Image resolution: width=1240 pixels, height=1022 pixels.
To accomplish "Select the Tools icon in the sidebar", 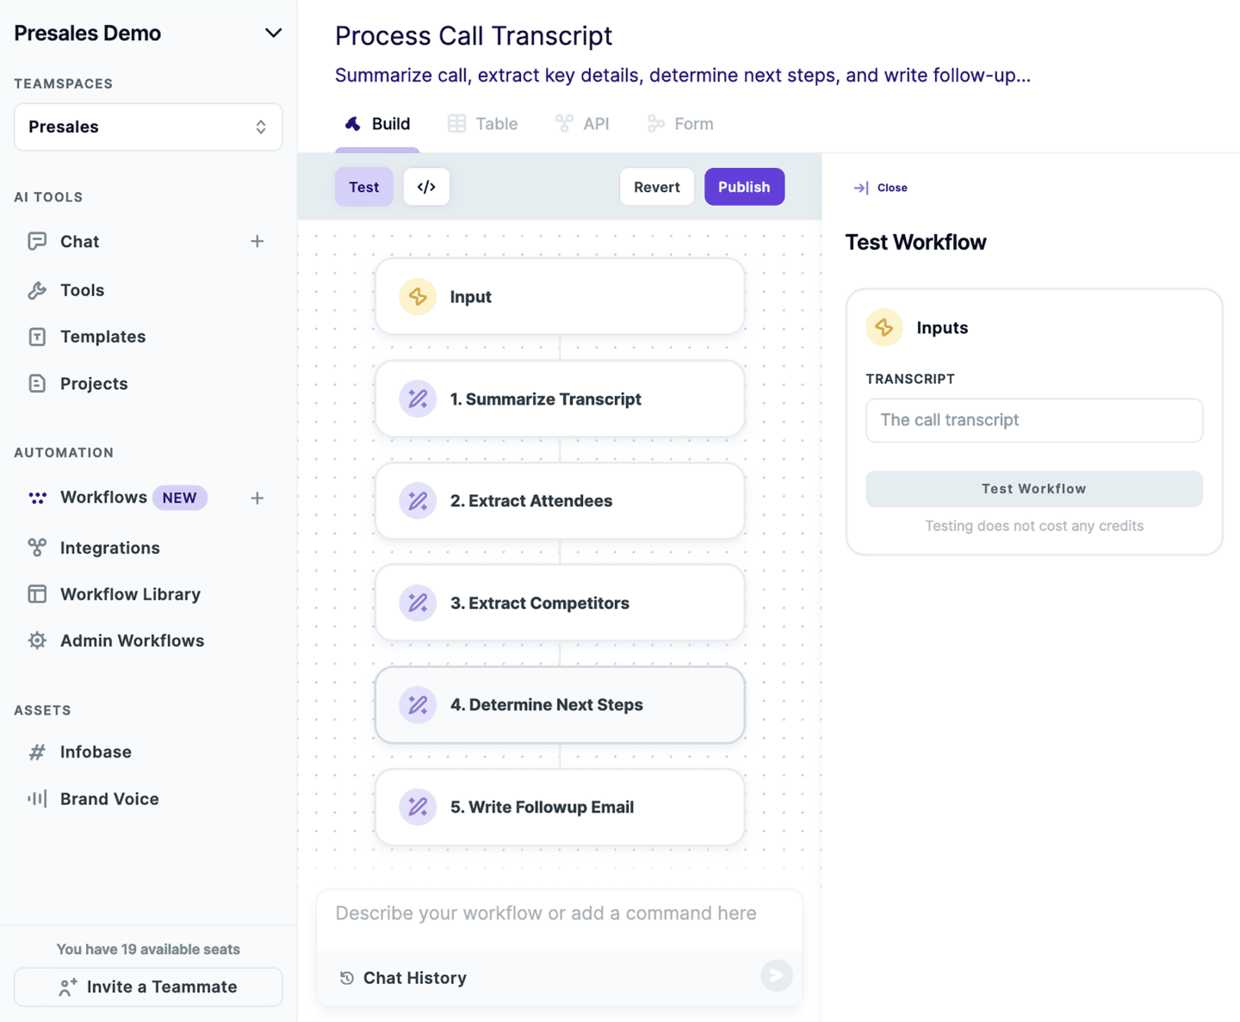I will click(38, 290).
